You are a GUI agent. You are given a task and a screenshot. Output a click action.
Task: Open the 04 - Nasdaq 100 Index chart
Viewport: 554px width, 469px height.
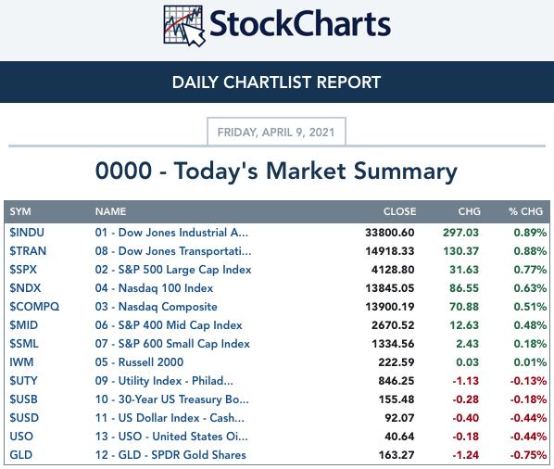click(154, 288)
